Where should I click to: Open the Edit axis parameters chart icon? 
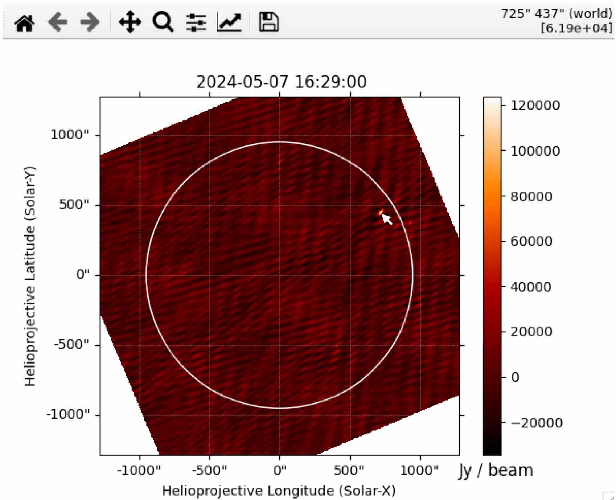point(229,22)
